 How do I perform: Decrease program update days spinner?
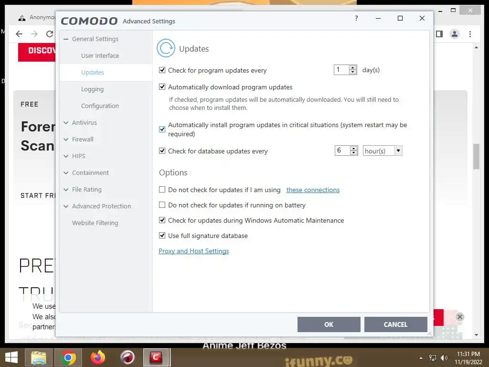(353, 72)
